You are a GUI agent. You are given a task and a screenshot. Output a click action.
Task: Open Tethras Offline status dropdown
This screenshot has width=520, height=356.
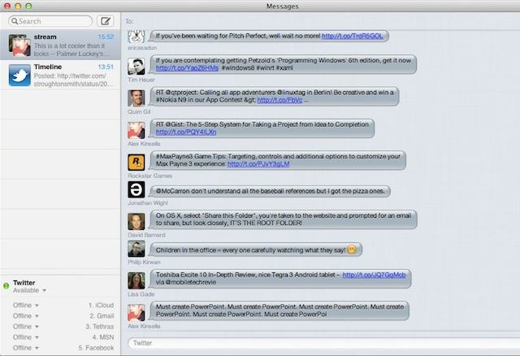(x=25, y=327)
